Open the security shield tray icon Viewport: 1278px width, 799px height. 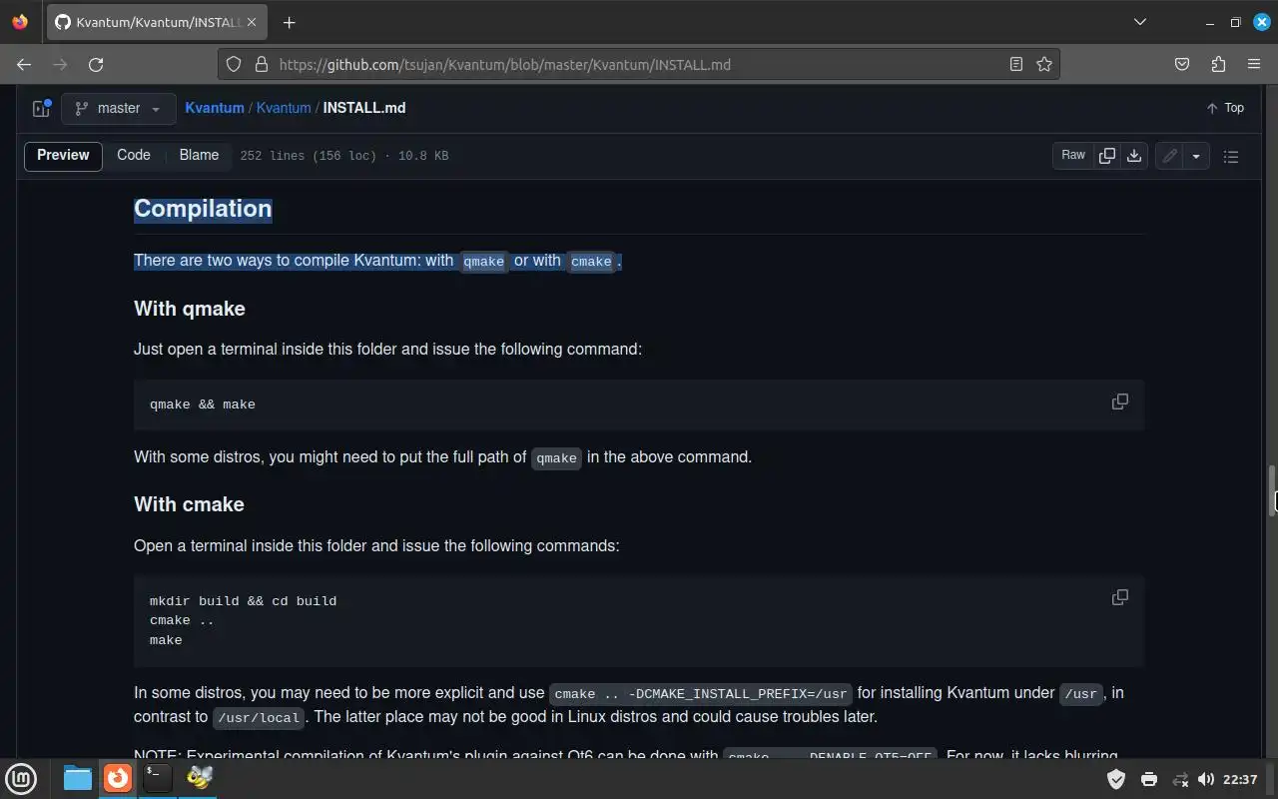point(1116,779)
